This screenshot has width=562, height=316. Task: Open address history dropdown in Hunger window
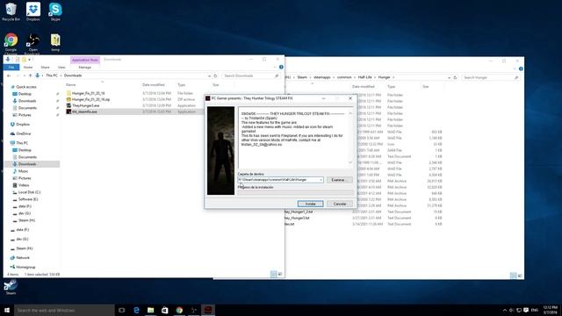[449, 77]
